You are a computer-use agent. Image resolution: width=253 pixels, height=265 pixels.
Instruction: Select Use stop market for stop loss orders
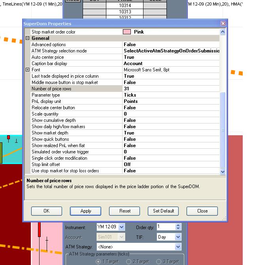[x=125, y=171]
